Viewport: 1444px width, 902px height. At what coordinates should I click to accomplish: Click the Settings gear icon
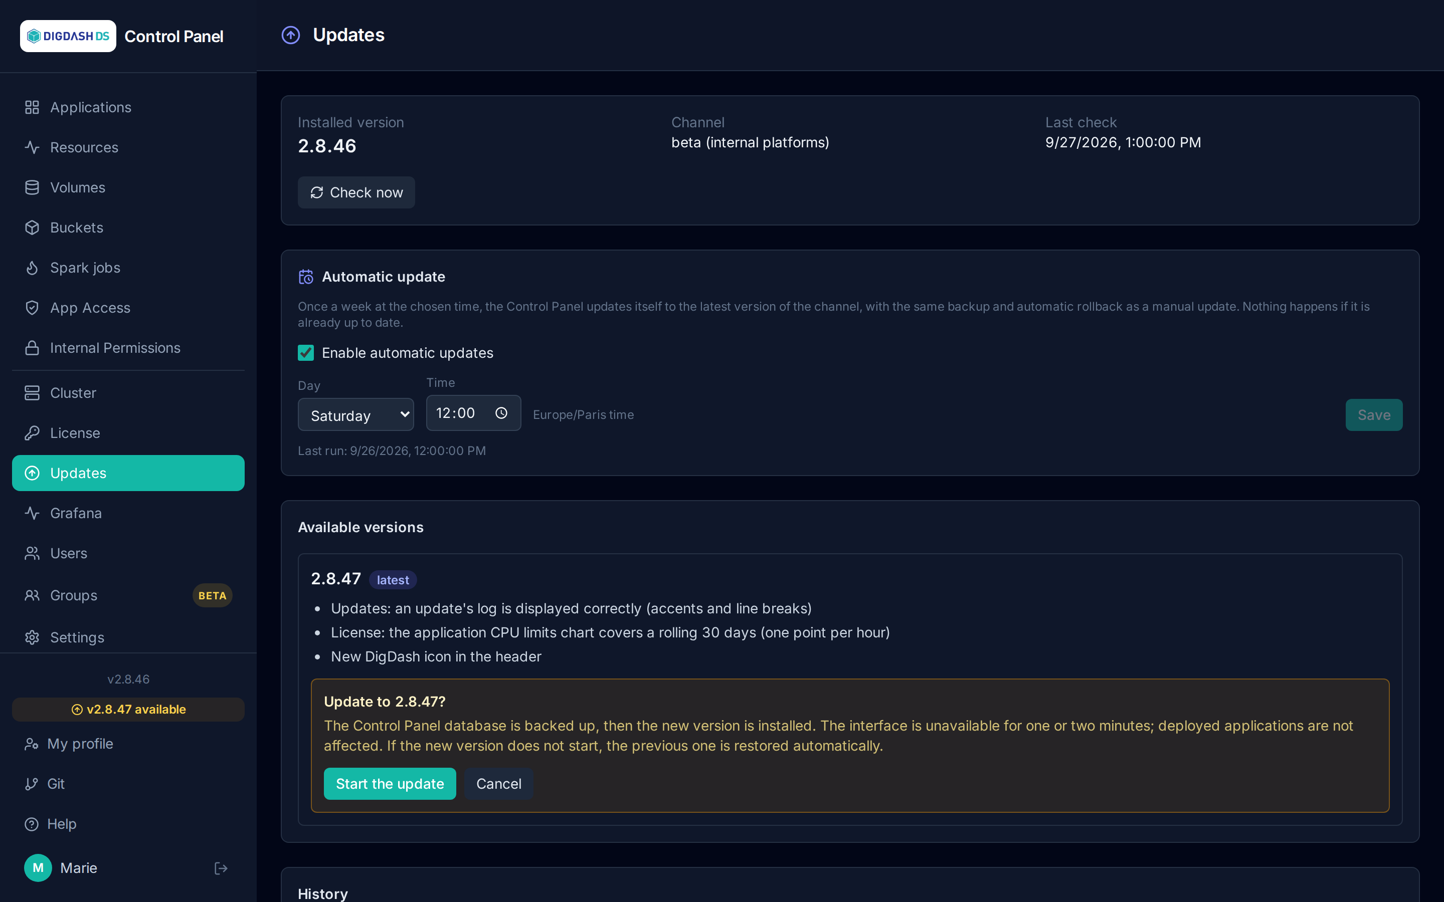[x=32, y=637]
